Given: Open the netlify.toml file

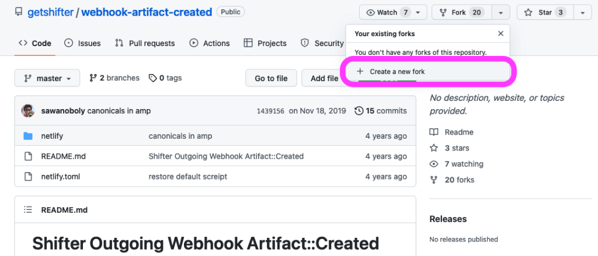Looking at the screenshot, I should pos(61,177).
